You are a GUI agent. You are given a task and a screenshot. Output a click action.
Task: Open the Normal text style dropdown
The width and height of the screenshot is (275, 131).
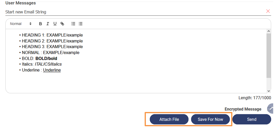(21, 24)
